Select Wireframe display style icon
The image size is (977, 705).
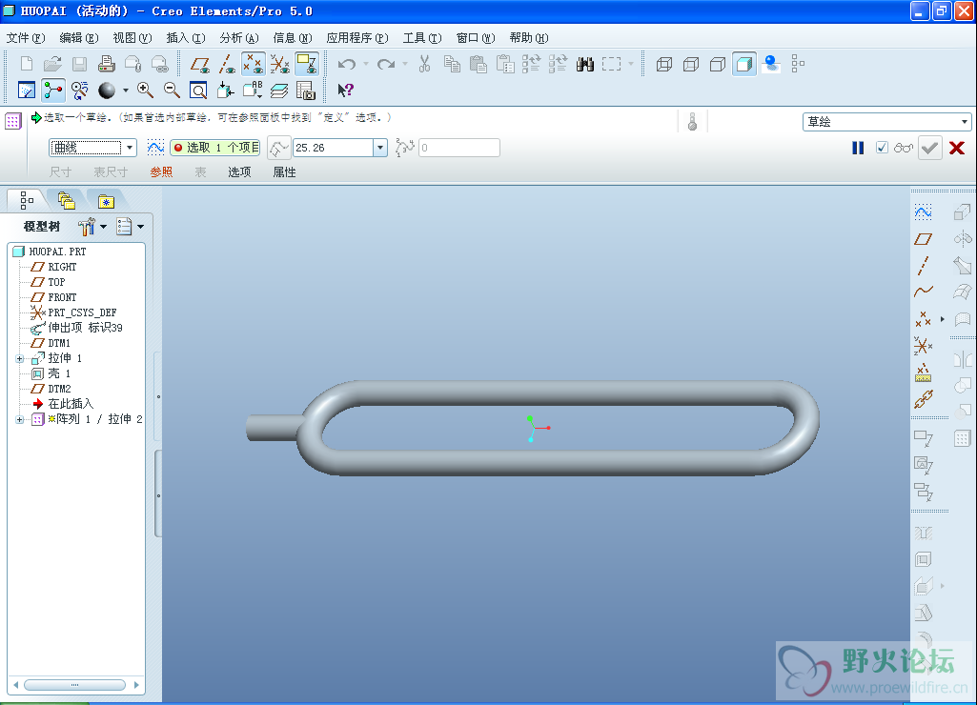click(664, 64)
